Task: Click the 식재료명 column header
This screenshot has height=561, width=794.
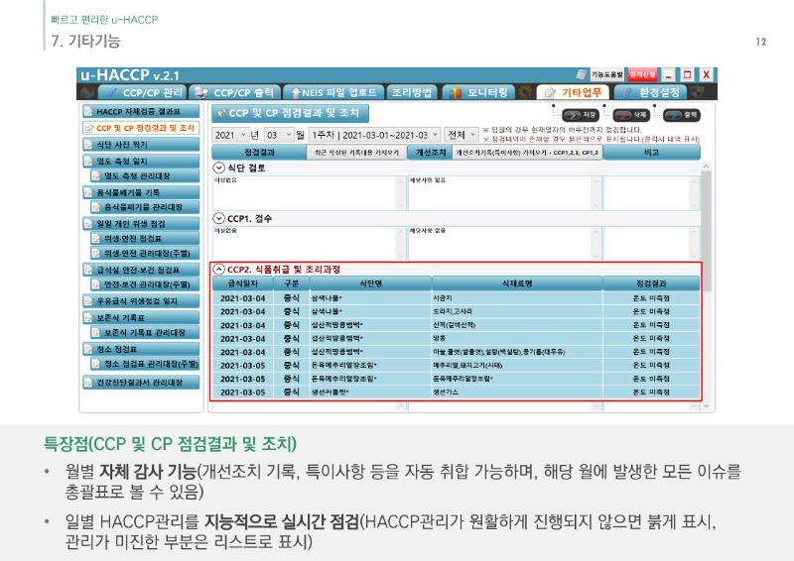Action: (x=517, y=283)
